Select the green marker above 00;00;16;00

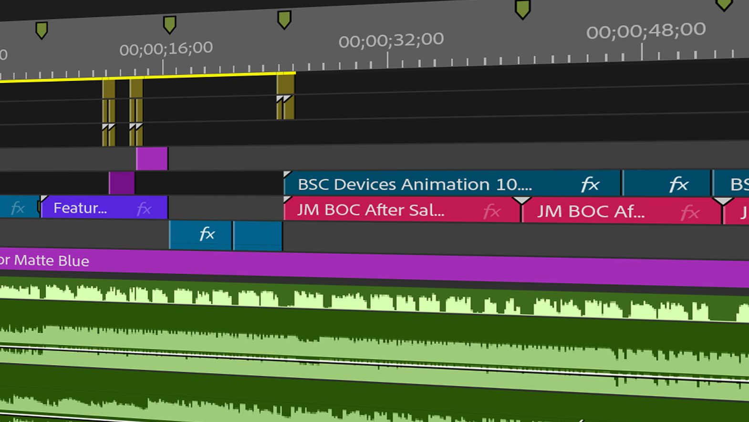pos(169,24)
